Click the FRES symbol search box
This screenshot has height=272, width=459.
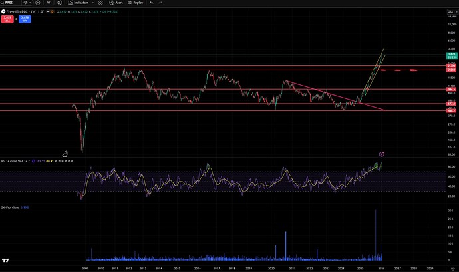click(13, 3)
